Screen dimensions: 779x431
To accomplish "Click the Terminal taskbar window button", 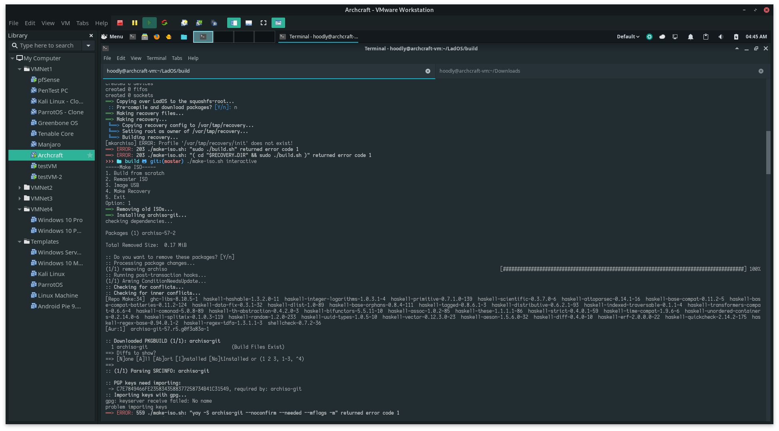I will (319, 37).
